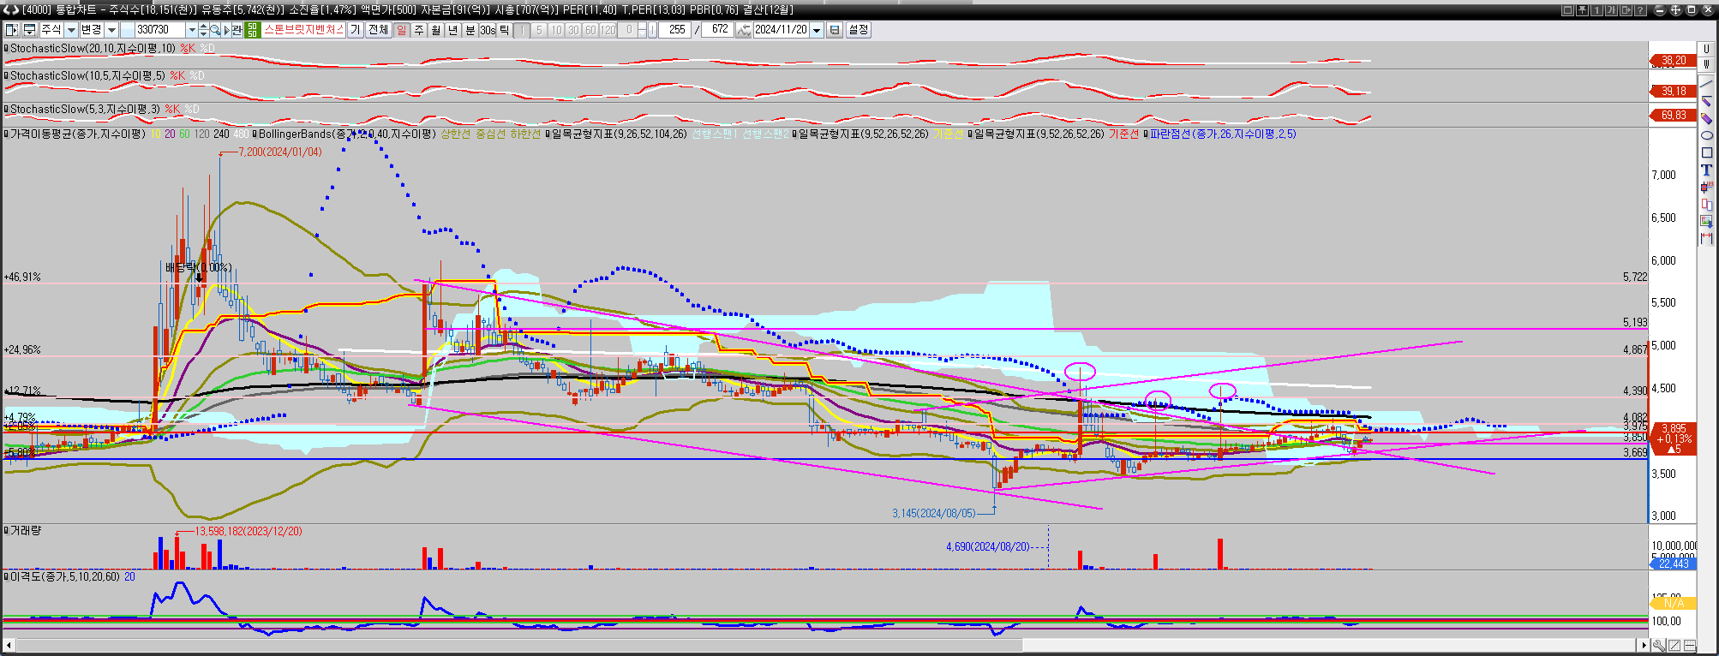
Task: Click the U button above drawing tools
Action: click(x=1706, y=49)
